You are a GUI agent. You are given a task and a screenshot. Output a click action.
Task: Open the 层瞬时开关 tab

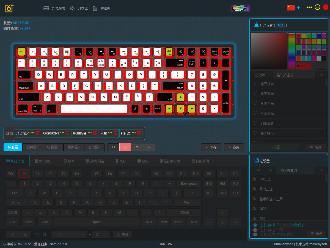coord(170,161)
